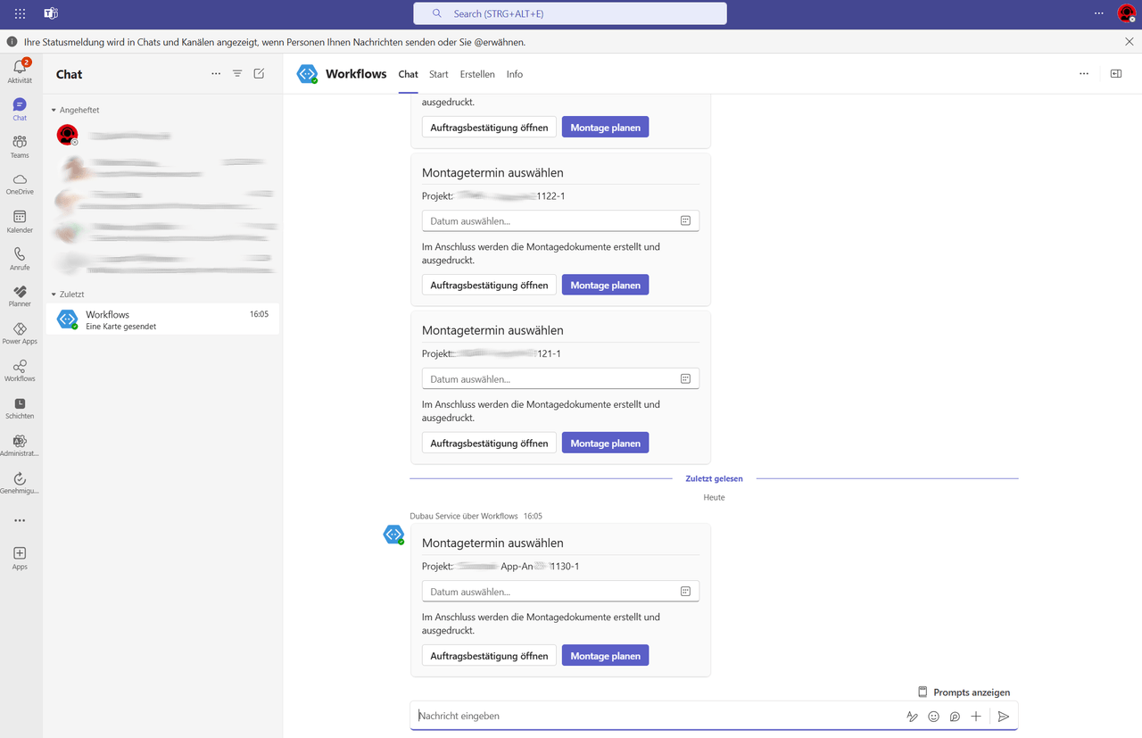
Task: Collapse the Zuletzt chat section
Action: [x=54, y=294]
